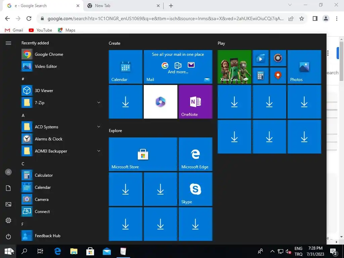The width and height of the screenshot is (344, 258).
Task: Open the Microsoft Edge tile
Action: [x=196, y=154]
